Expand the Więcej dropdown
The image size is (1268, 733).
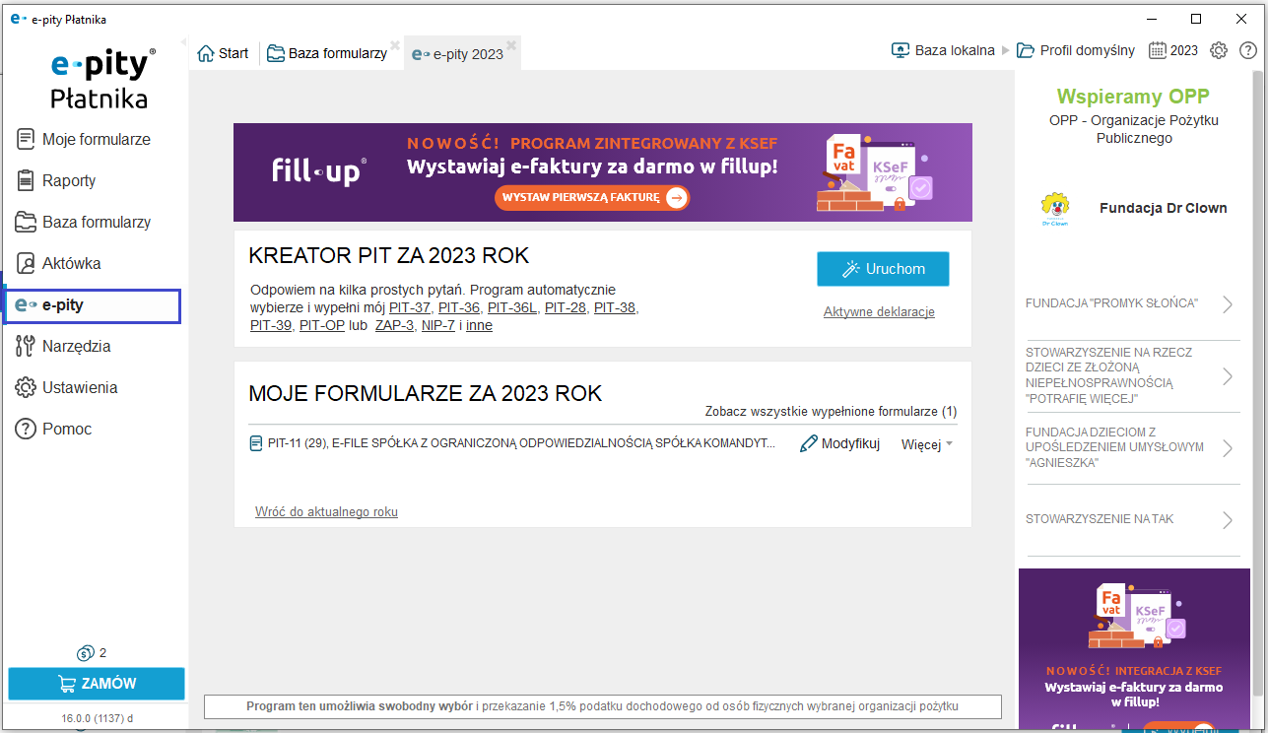coord(927,444)
